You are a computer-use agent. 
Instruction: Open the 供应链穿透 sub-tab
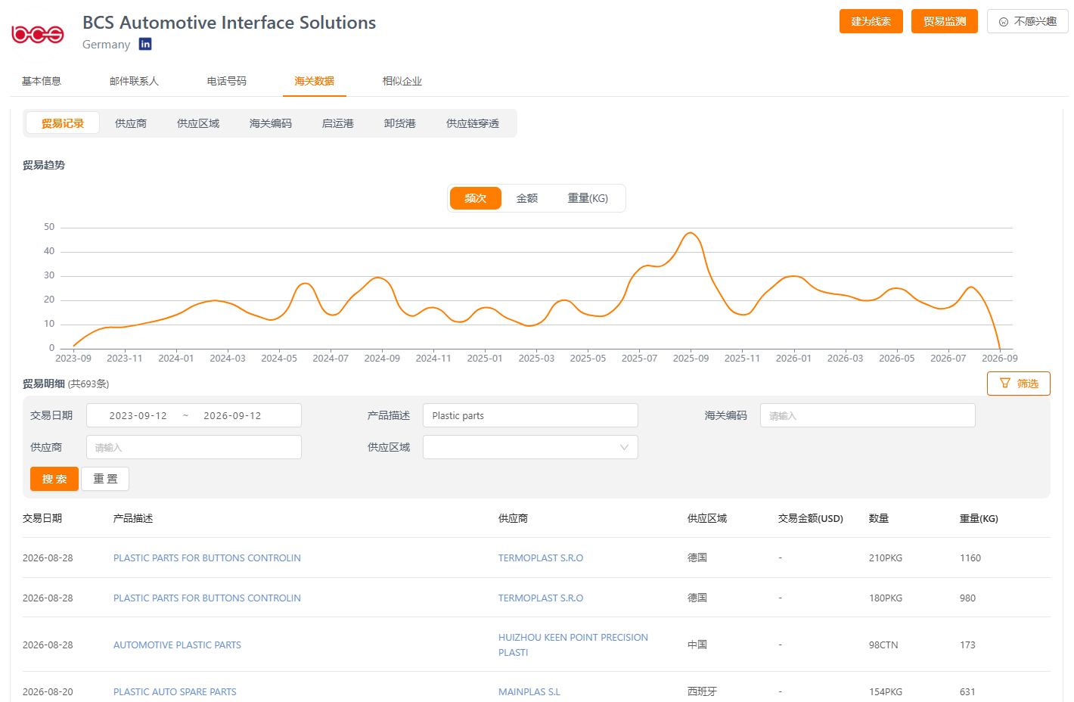tap(473, 123)
